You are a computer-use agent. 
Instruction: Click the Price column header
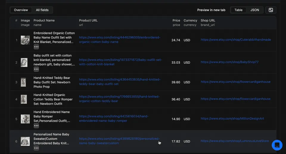pyautogui.click(x=176, y=20)
